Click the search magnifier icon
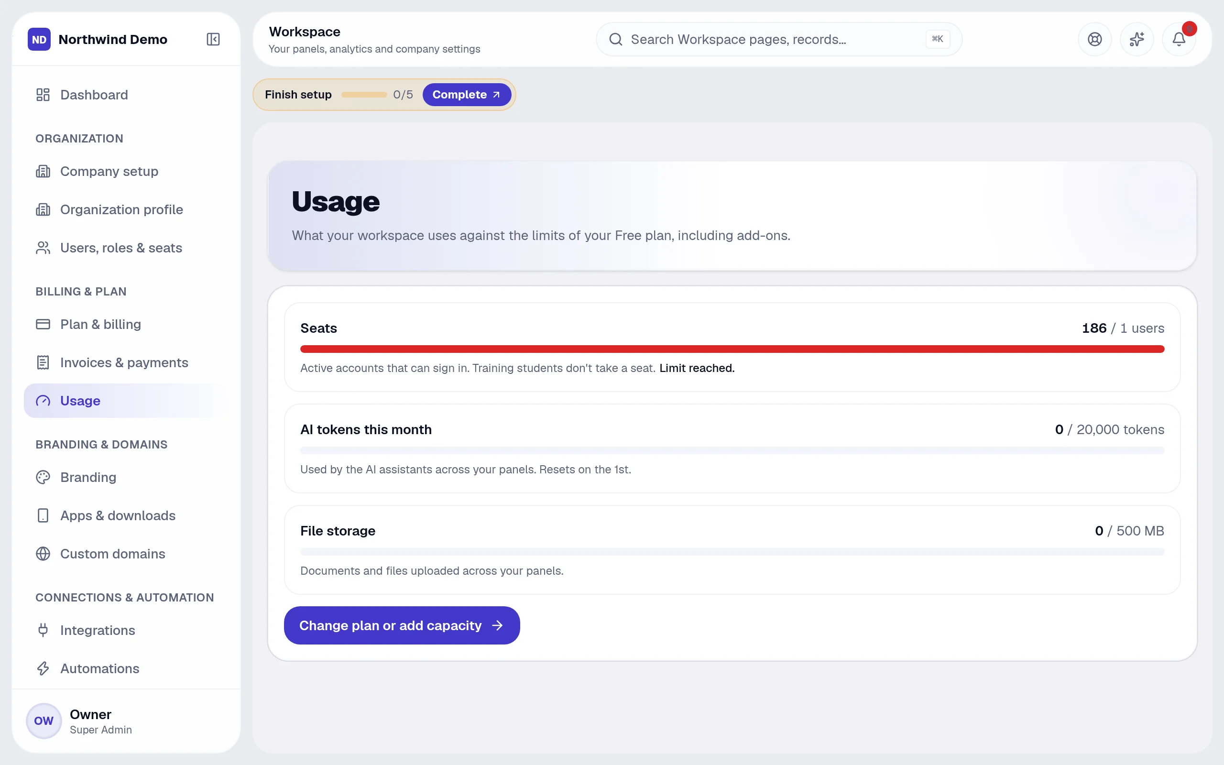This screenshot has width=1224, height=765. (615, 40)
